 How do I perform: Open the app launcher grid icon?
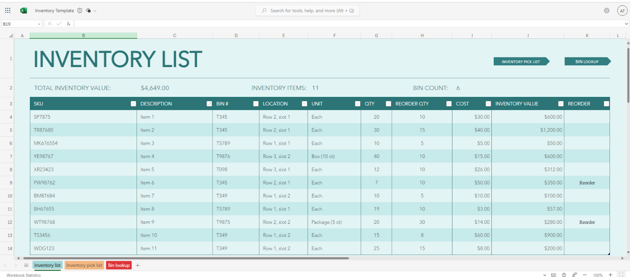tap(7, 10)
